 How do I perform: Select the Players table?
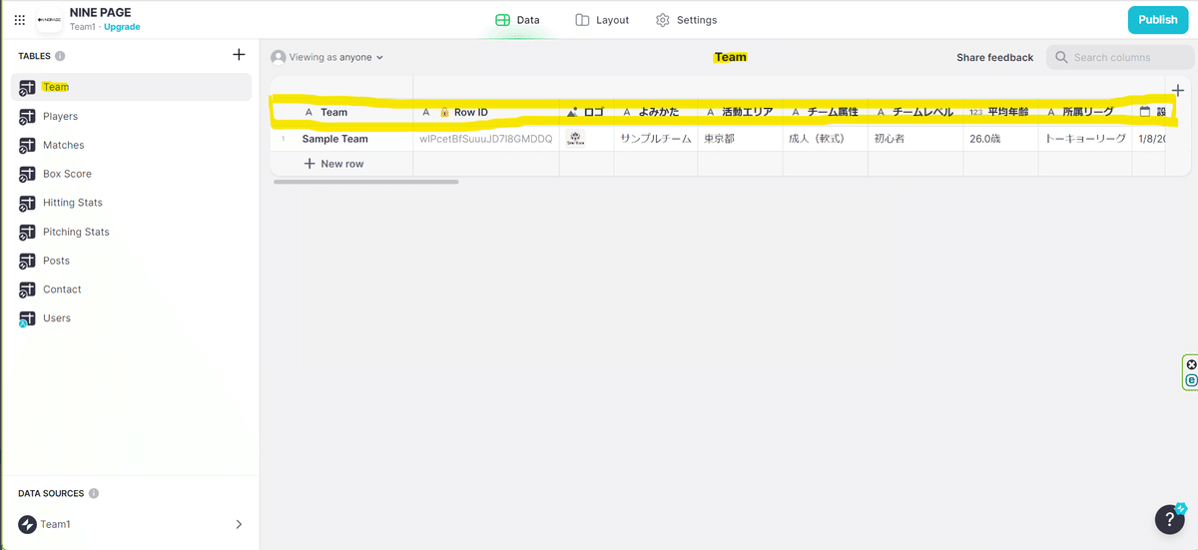[131, 116]
